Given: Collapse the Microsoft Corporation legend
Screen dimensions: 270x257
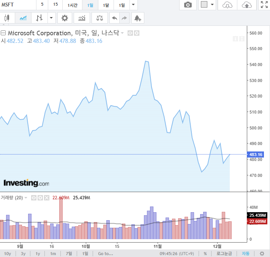Looking at the screenshot, I should [3, 33].
